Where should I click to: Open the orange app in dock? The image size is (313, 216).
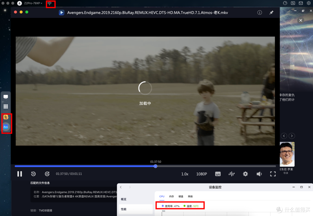coord(6,117)
